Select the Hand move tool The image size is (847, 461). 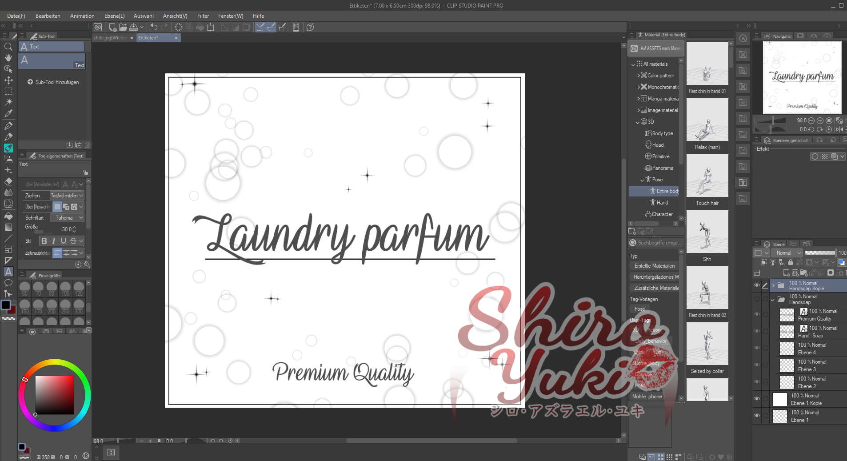pos(8,58)
